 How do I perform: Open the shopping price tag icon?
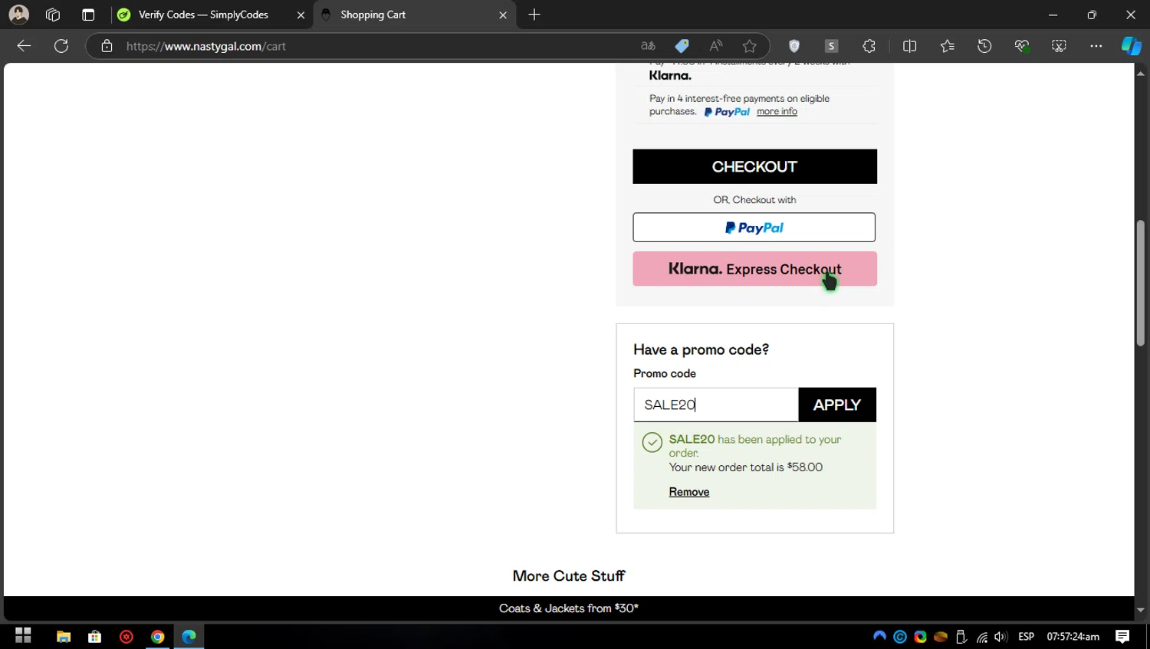coord(682,46)
